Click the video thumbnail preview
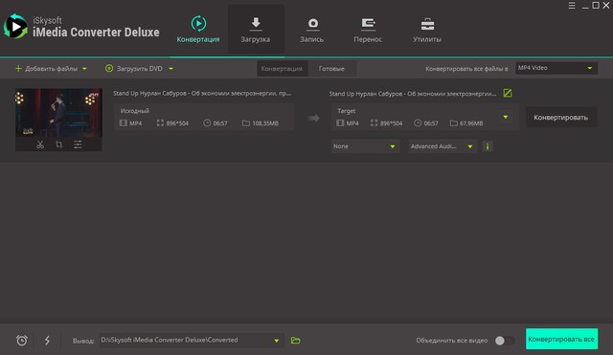Screen dimensions: 613x355 [58, 113]
